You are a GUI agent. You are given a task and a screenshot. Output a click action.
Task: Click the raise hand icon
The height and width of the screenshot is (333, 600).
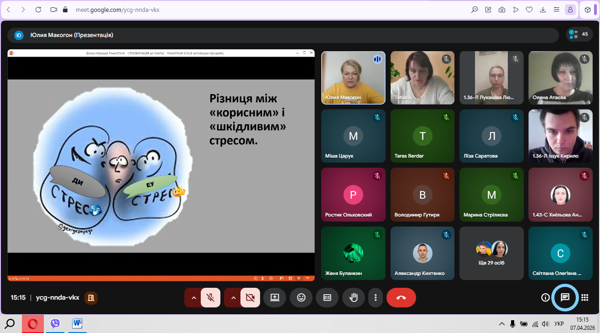click(x=353, y=297)
